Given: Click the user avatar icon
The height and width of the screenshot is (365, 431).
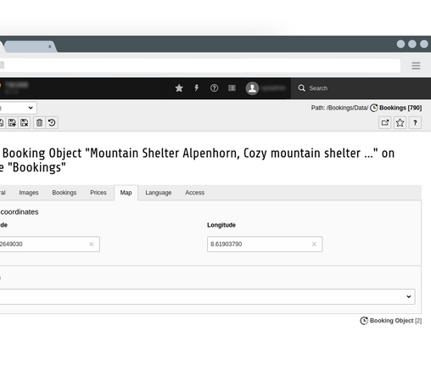Looking at the screenshot, I should click(252, 88).
